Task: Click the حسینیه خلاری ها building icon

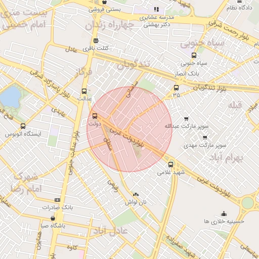Action: coord(224,213)
